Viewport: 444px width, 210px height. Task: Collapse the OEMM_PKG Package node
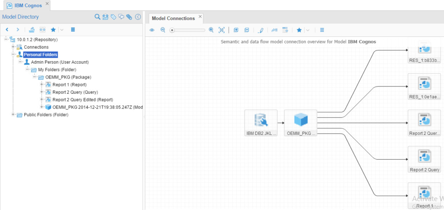[x=35, y=77]
